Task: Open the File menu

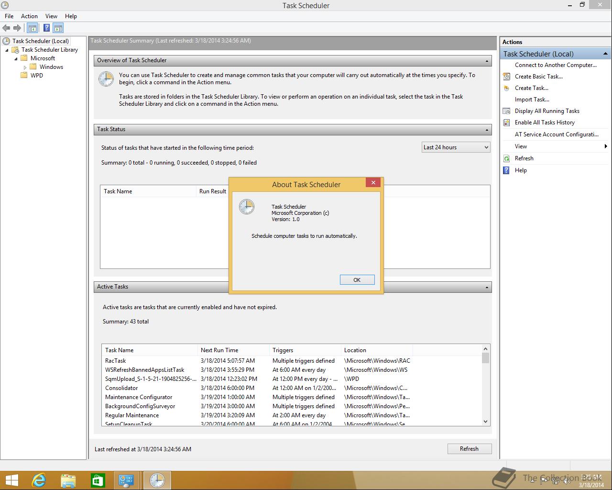Action: click(9, 16)
